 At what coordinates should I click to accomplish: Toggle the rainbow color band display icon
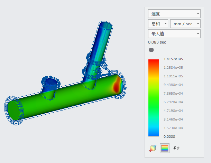click(x=165, y=148)
